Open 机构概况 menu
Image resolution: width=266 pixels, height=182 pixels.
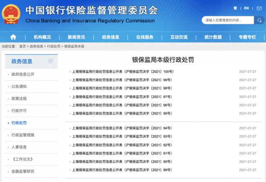42,37
